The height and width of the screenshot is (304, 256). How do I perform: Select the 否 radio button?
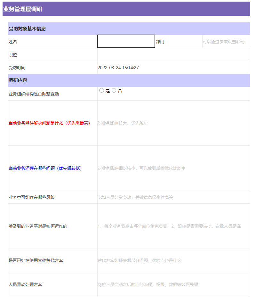click(x=114, y=90)
